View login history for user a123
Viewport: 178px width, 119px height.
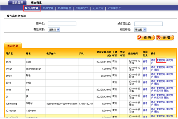pyautogui.click(x=145, y=62)
